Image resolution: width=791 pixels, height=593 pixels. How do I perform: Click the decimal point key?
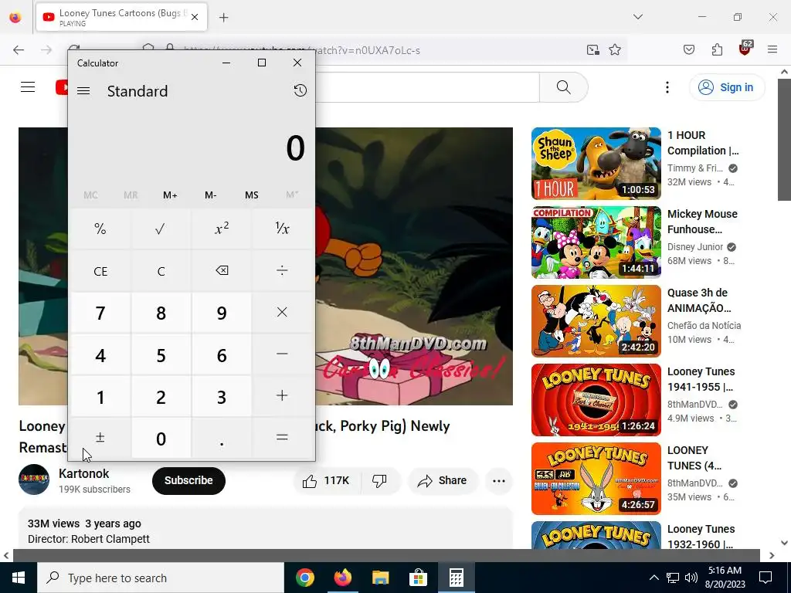[x=222, y=438]
